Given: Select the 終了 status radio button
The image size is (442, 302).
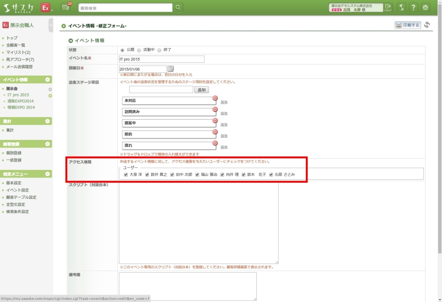Looking at the screenshot, I should [x=160, y=50].
